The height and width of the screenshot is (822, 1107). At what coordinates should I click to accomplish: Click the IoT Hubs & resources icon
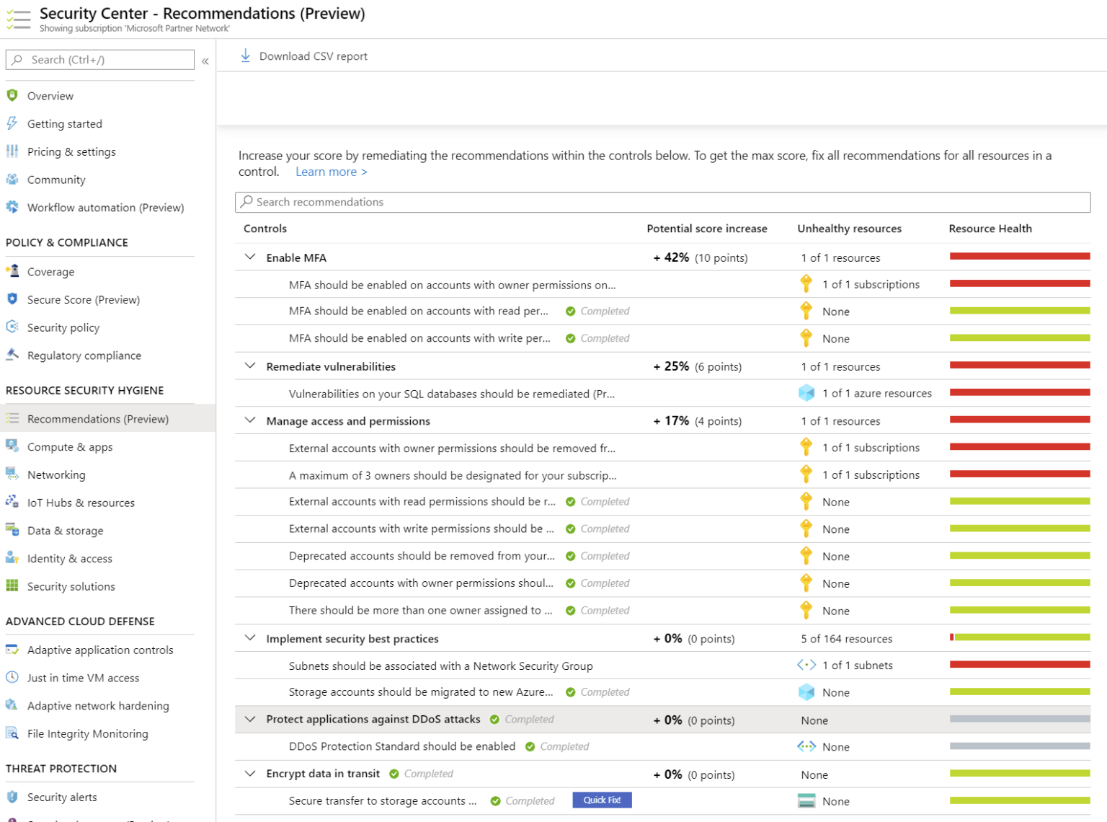12,502
